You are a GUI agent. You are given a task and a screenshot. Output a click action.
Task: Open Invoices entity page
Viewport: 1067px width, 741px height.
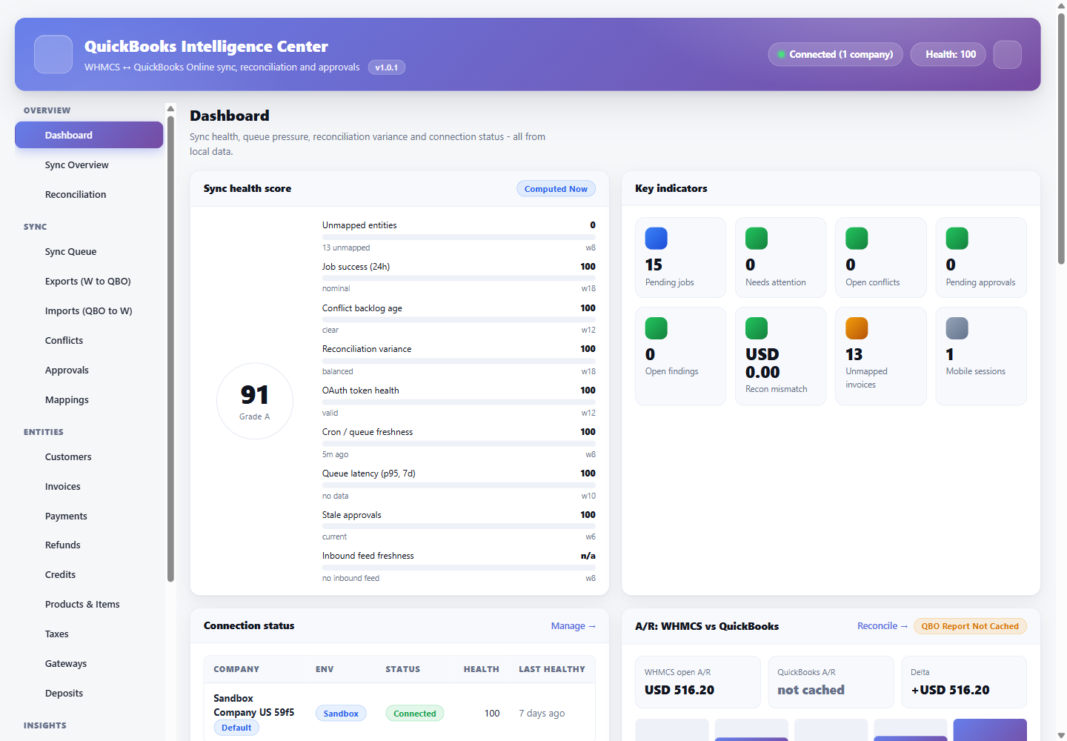pyautogui.click(x=89, y=486)
